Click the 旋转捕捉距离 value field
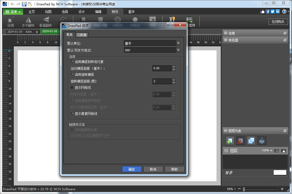The height and width of the screenshot is (194, 292). 162,81
